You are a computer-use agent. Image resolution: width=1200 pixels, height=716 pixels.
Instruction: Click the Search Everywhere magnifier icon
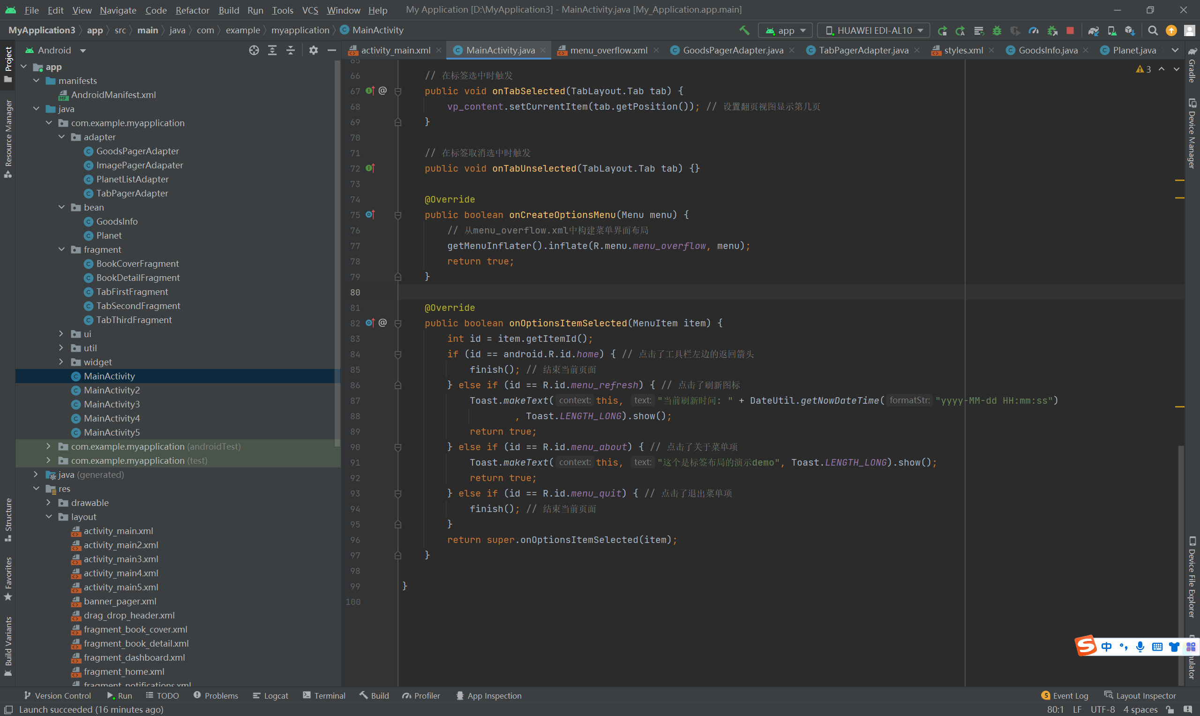[x=1153, y=30]
